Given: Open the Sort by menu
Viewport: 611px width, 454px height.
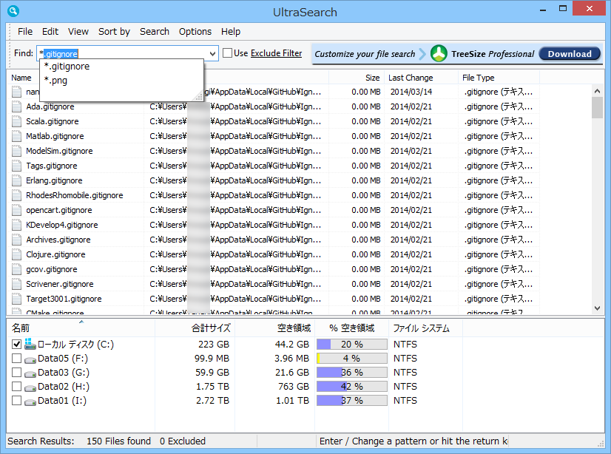Looking at the screenshot, I should click(114, 31).
